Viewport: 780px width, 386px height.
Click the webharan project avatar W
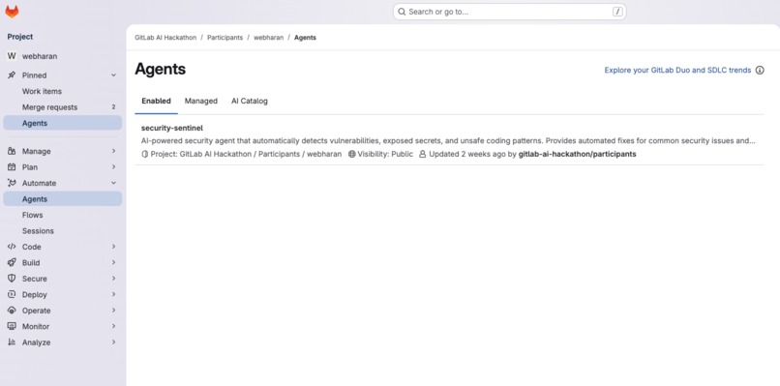coord(12,56)
